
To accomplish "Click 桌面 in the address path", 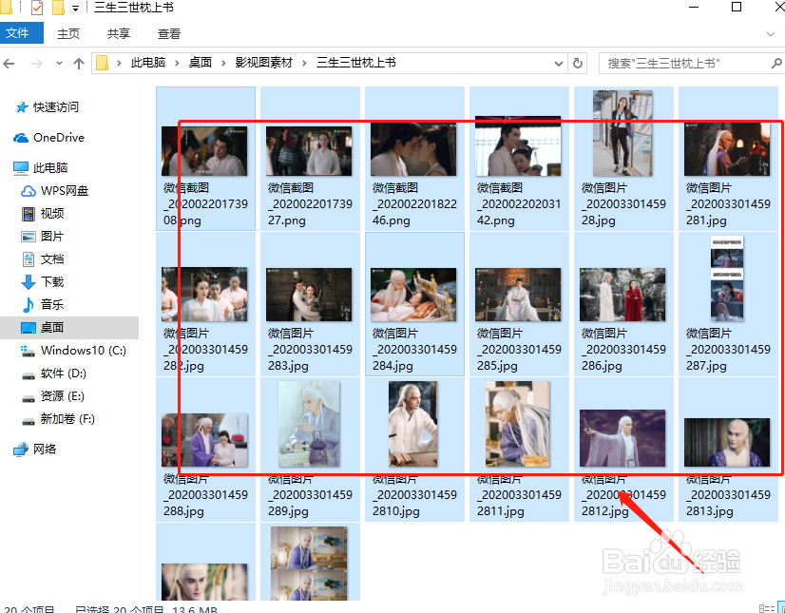I will point(201,63).
